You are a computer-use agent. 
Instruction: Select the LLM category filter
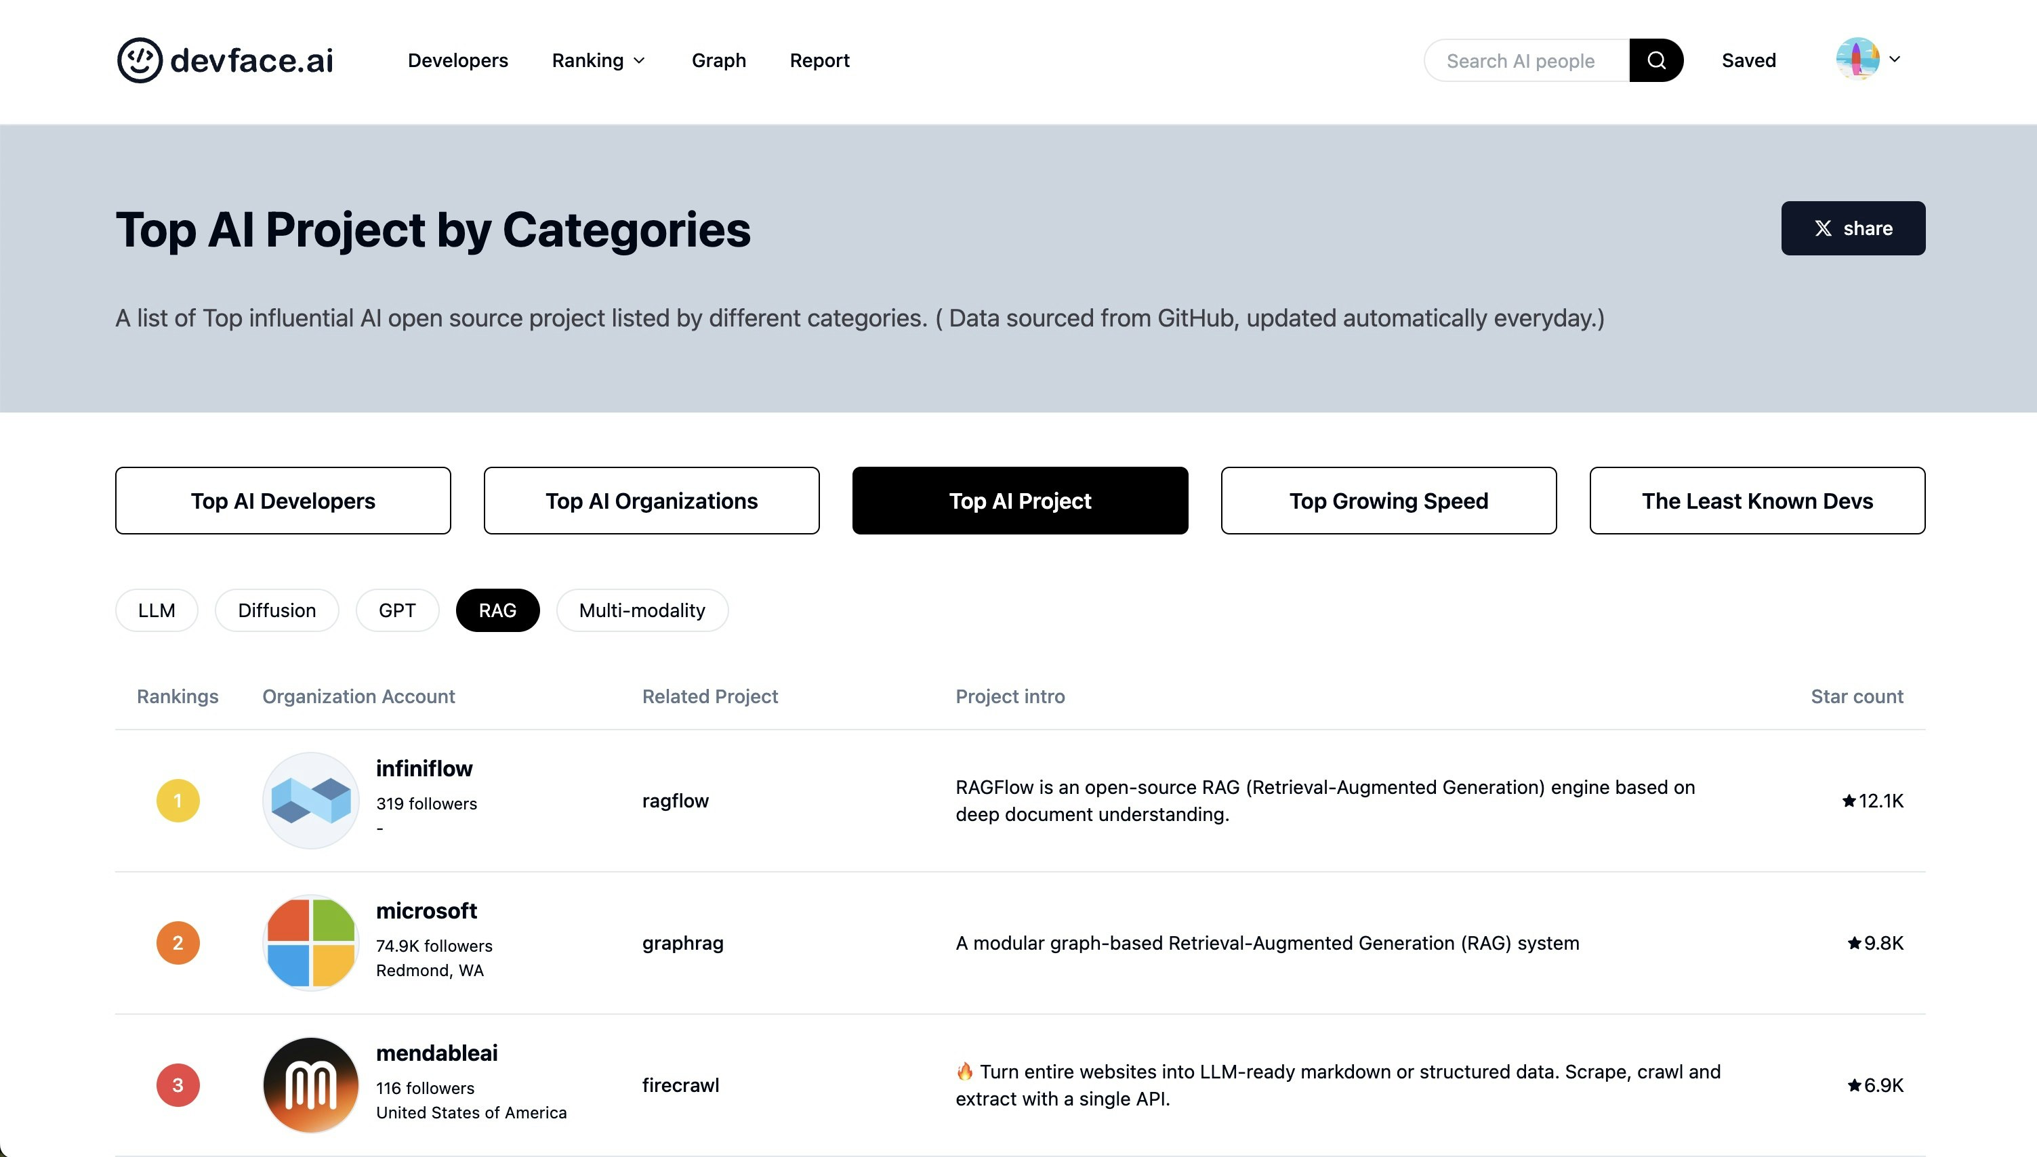click(157, 610)
